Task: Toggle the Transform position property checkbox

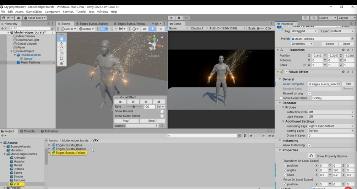Action: coord(285,165)
